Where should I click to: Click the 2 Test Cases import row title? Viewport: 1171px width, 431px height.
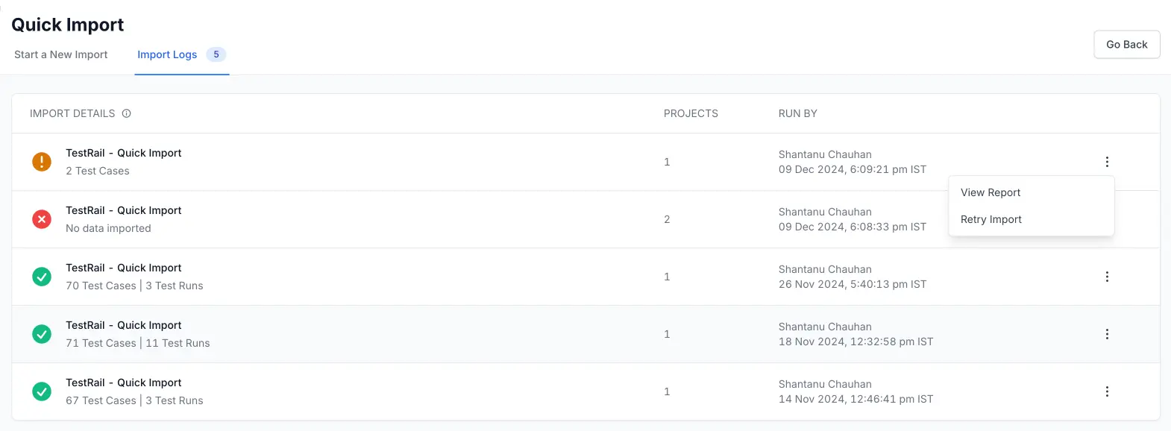click(124, 153)
